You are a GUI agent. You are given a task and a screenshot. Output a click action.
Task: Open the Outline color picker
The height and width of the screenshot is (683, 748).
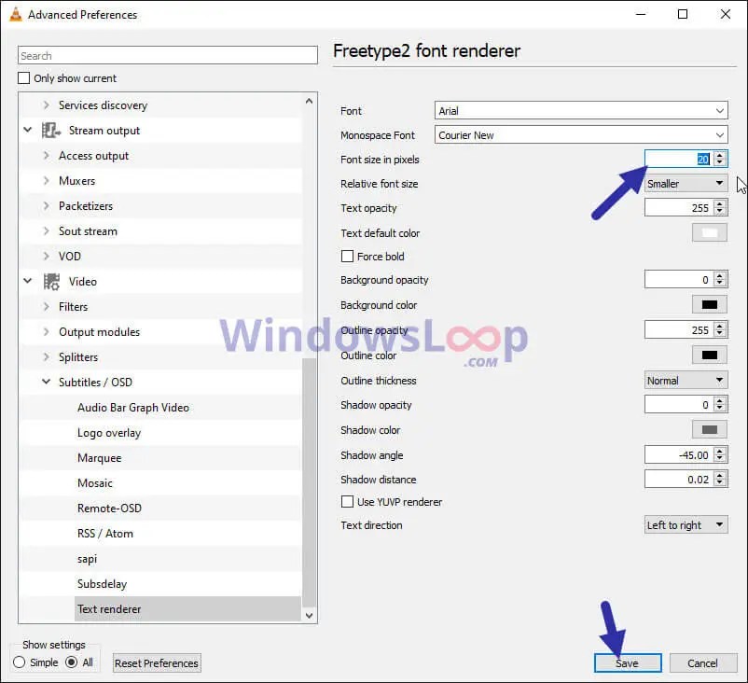[x=710, y=355]
